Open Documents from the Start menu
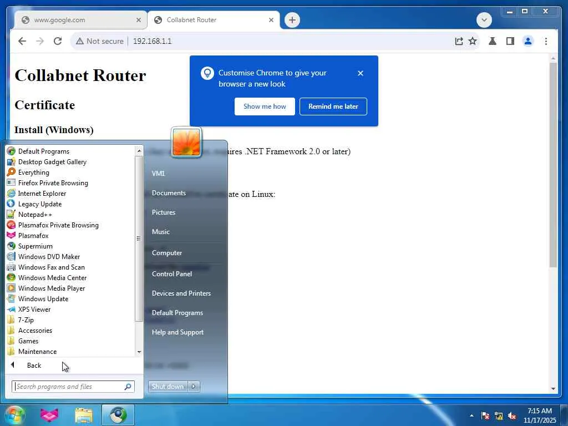 pos(169,192)
